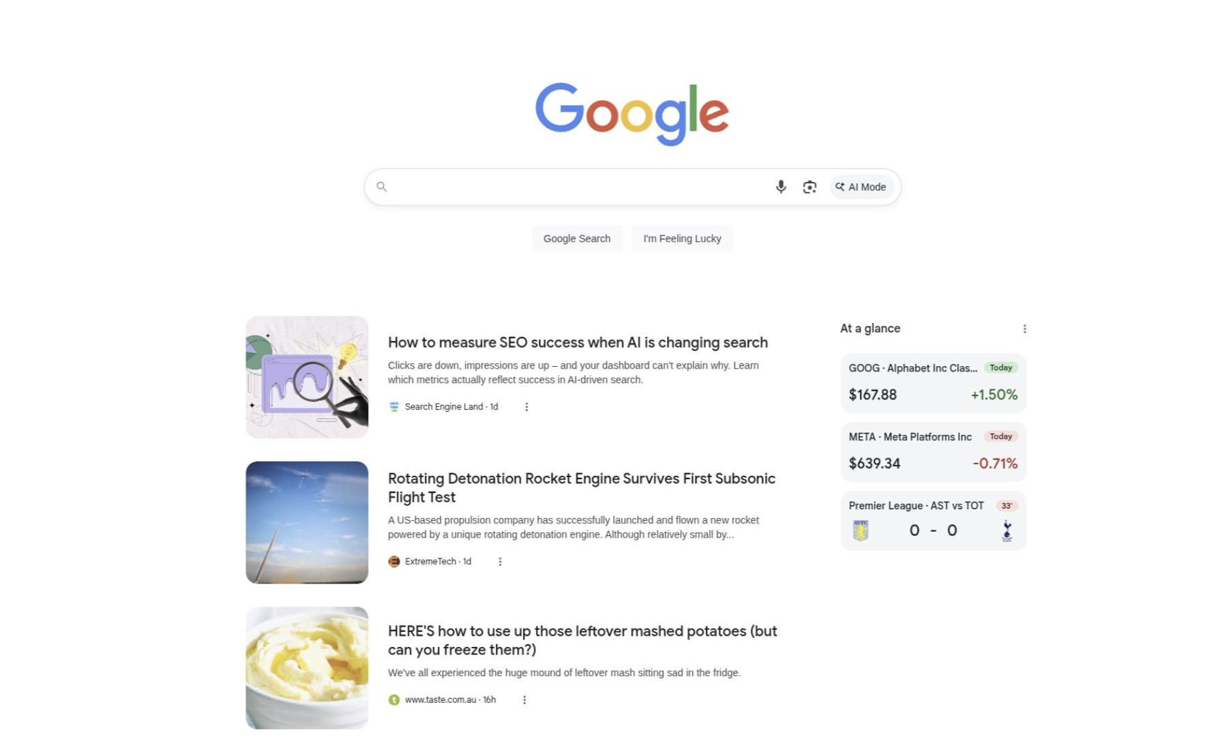Image resolution: width=1222 pixels, height=743 pixels.
Task: Click the microphone icon for voice search
Action: 780,186
